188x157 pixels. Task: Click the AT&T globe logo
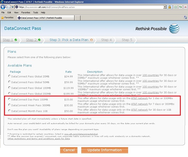(x=174, y=29)
